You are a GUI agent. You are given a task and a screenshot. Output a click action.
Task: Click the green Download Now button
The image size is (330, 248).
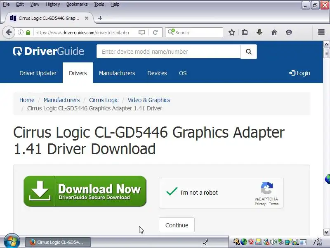(85, 191)
